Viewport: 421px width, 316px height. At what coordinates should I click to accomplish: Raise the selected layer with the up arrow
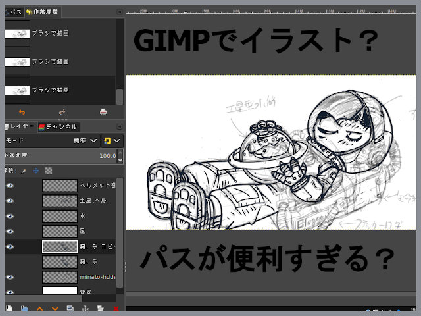point(39,309)
